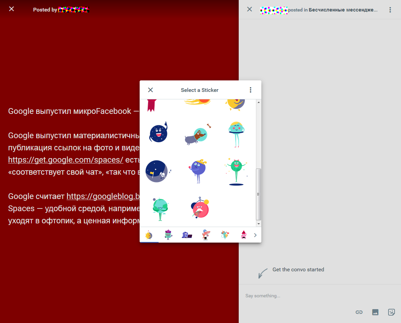Select the green dancing monster sticker
The width and height of the screenshot is (401, 323).
[236, 171]
